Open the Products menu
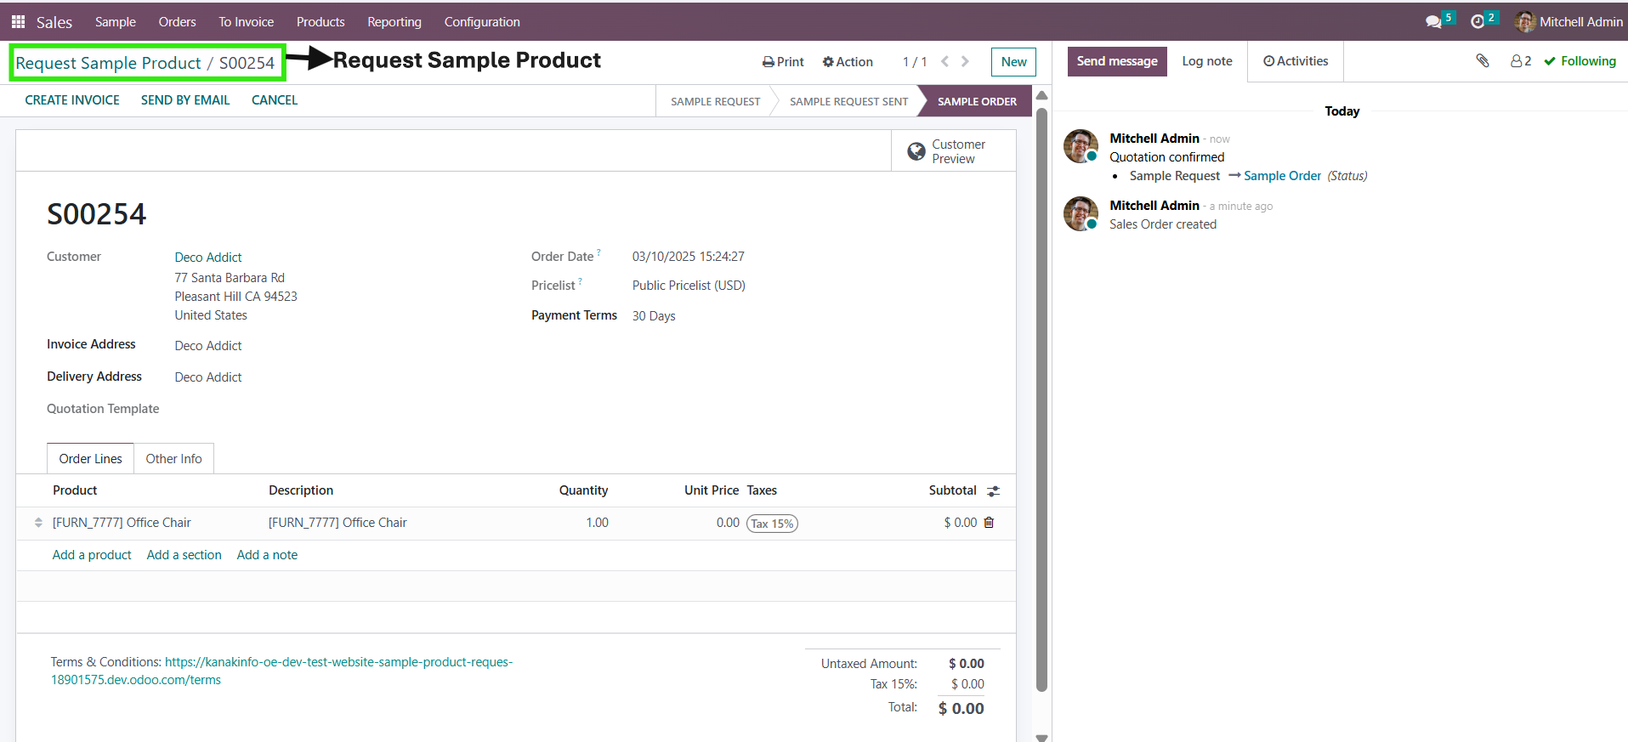The image size is (1628, 742). [x=320, y=22]
